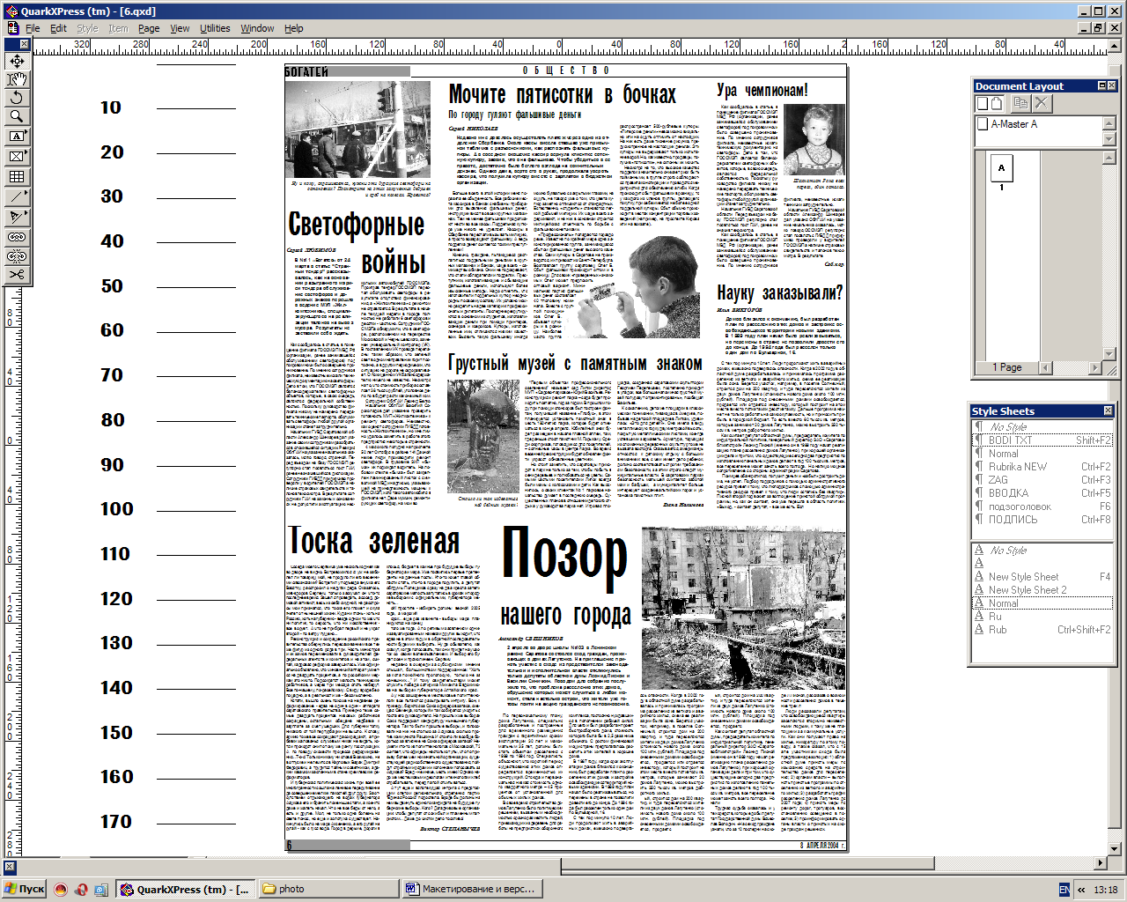The width and height of the screenshot is (1127, 902).
Task: Select the Content hand tool
Action: 17,79
